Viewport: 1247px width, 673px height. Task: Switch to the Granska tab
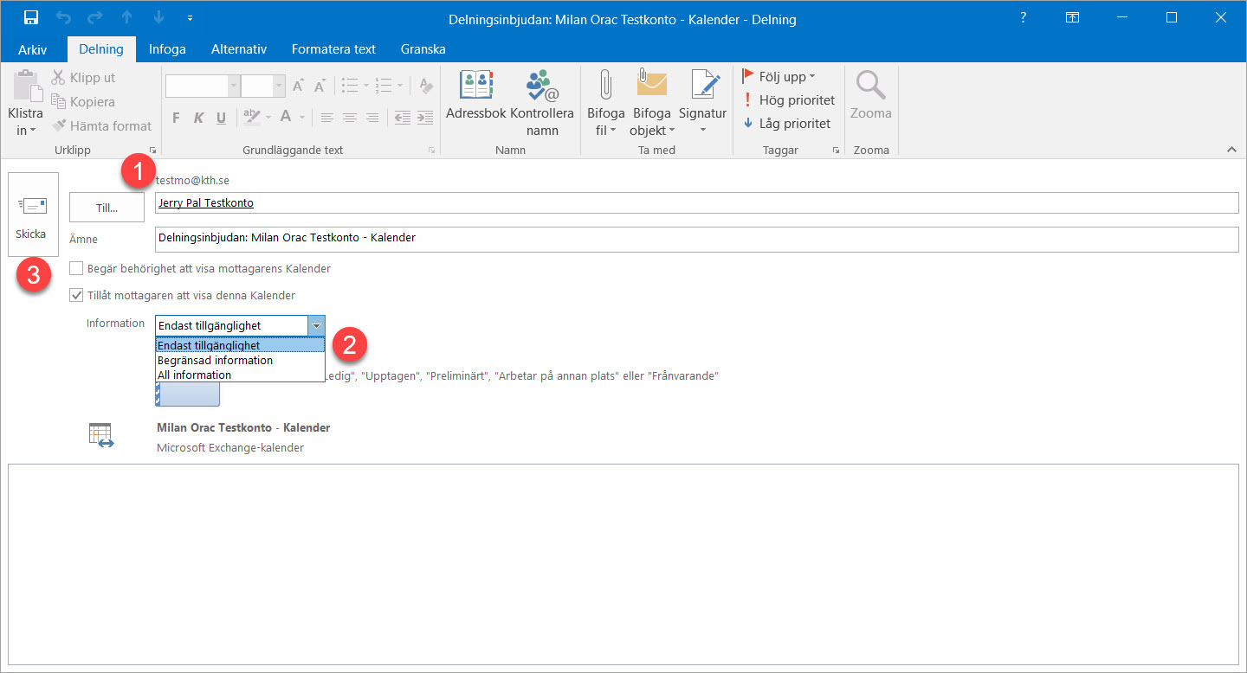[x=423, y=49]
